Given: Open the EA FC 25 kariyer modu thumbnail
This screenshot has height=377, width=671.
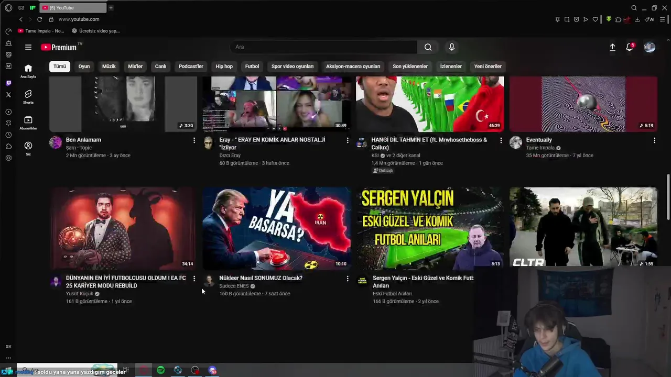Looking at the screenshot, I should [x=123, y=228].
